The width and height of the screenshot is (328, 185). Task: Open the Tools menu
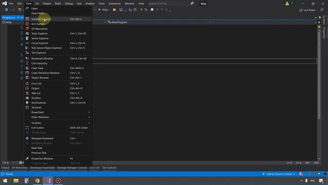[101, 4]
